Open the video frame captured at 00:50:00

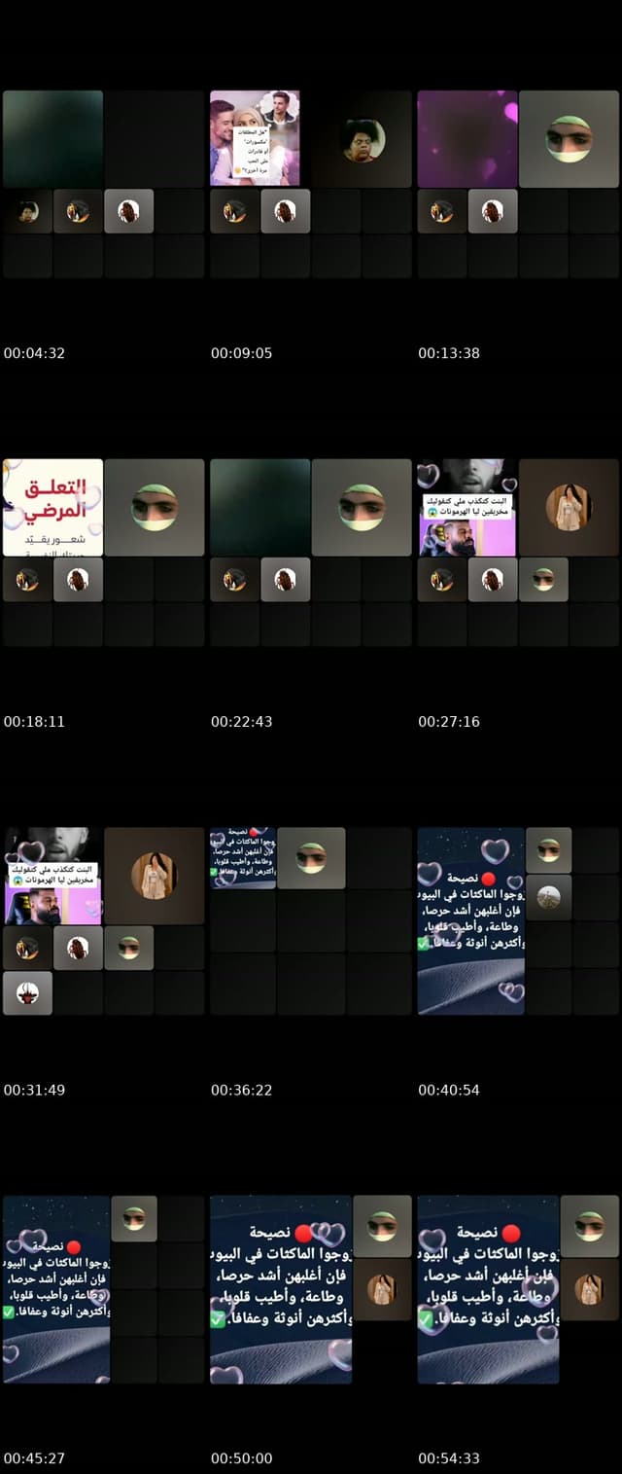coord(311,1289)
